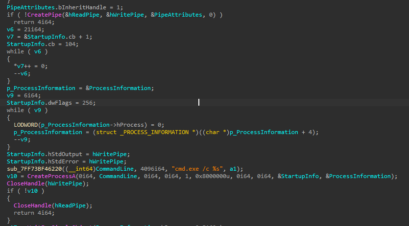409x226 pixels.
Task: Click p_ProcessInformation = &ProcessInformation assignment line
Action: pyautogui.click(x=81, y=88)
